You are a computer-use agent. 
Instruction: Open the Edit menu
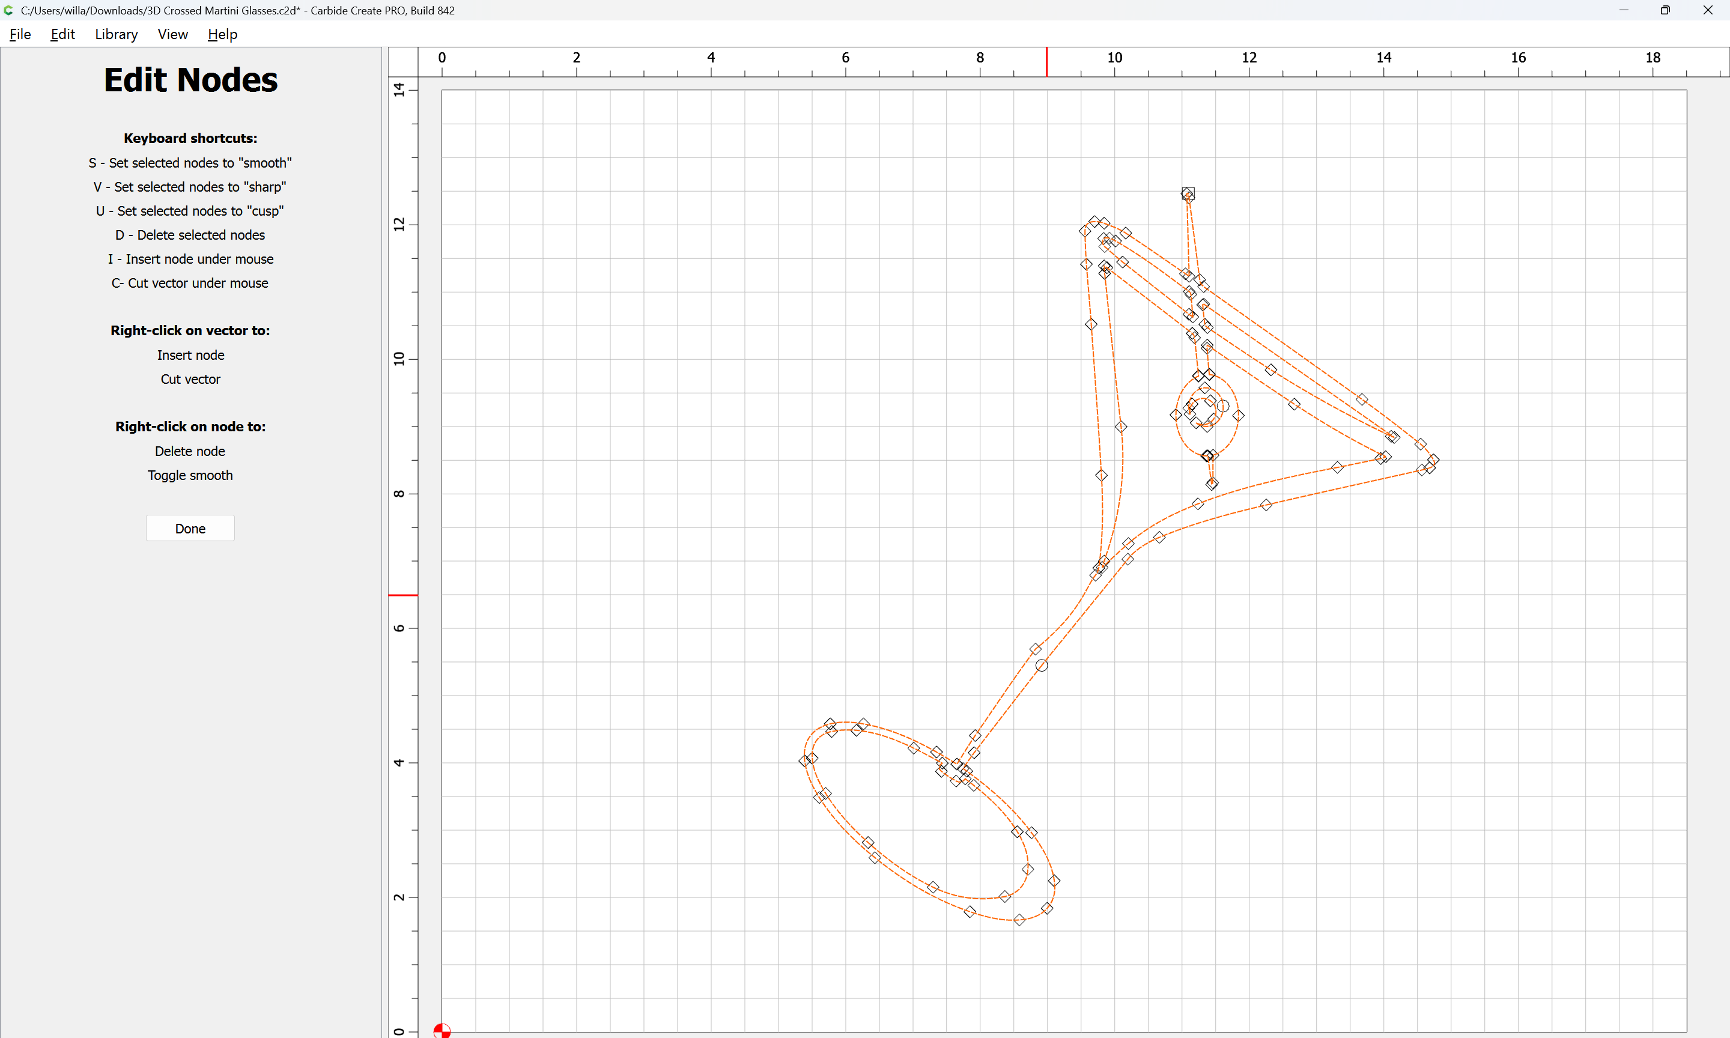(62, 34)
